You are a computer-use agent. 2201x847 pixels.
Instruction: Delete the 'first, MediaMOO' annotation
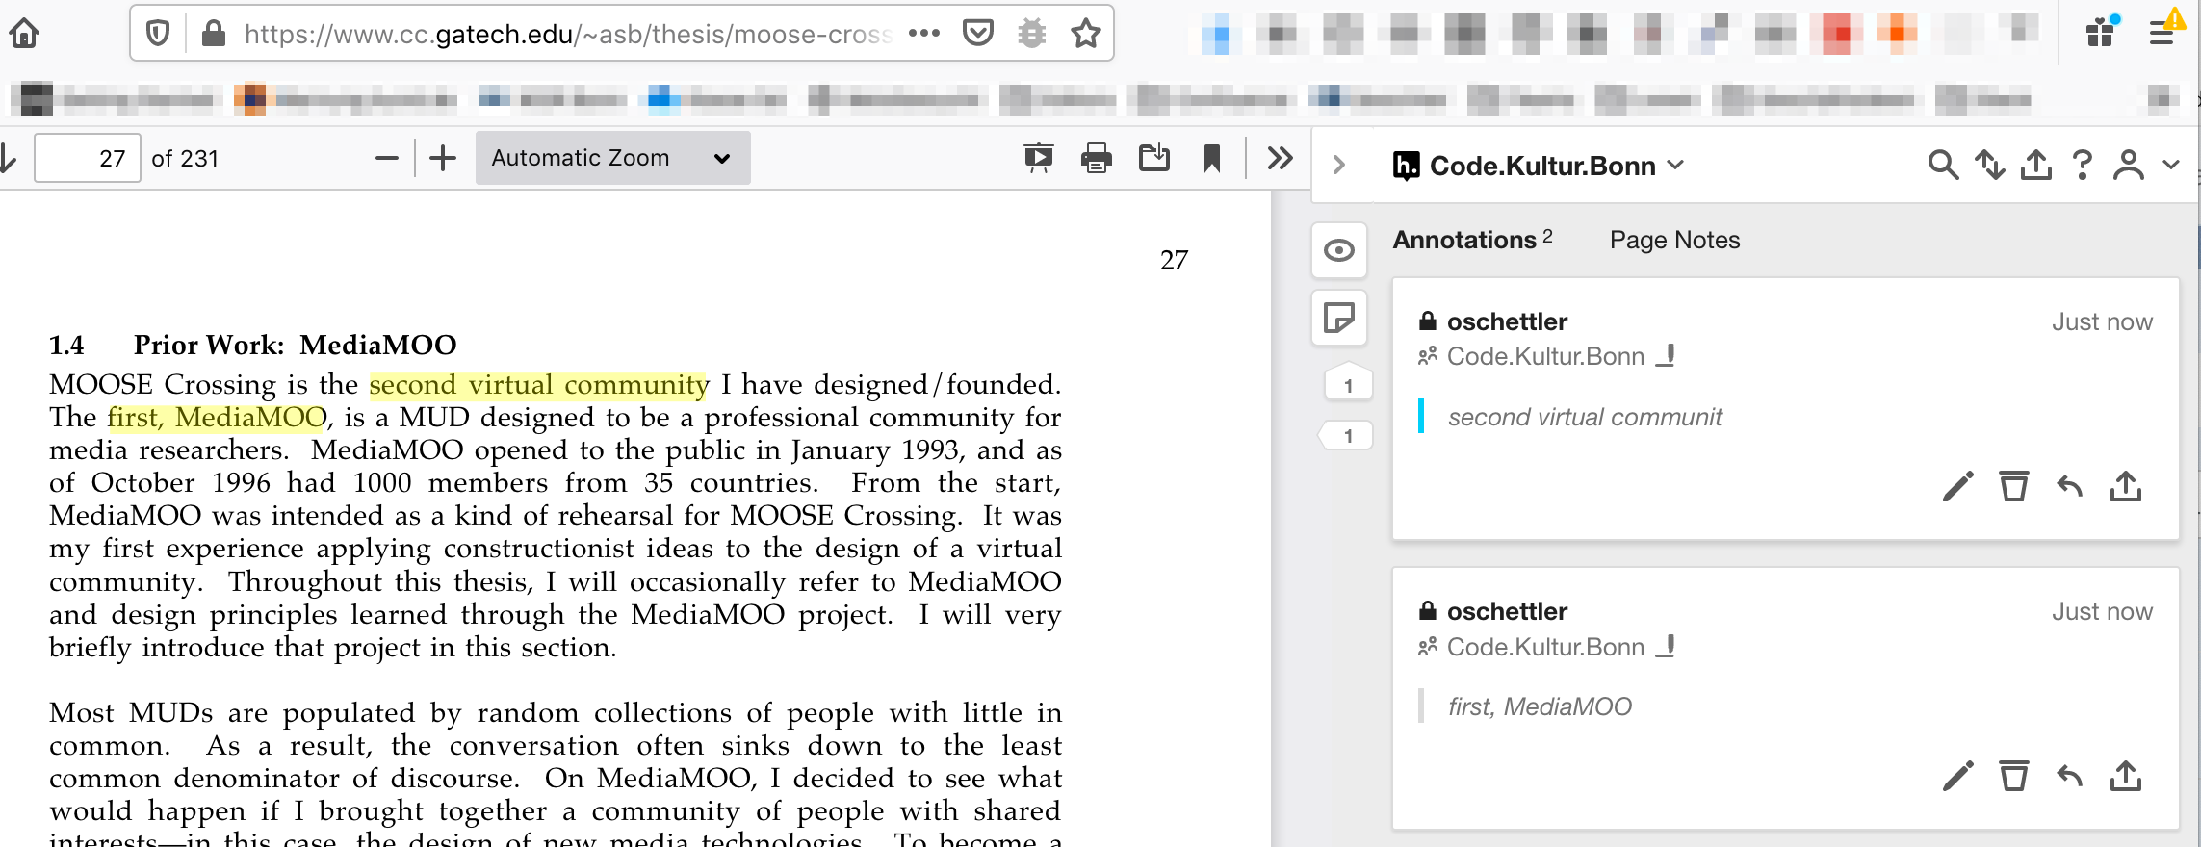tap(2013, 776)
